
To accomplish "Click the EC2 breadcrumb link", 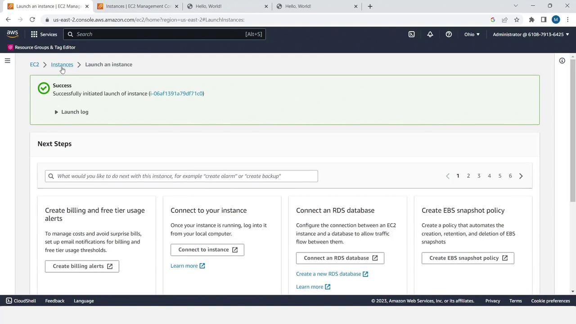I will point(35,64).
